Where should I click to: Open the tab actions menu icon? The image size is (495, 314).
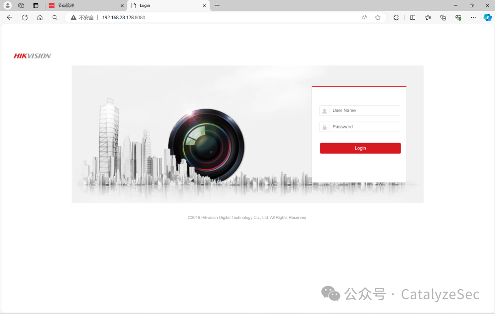(36, 6)
